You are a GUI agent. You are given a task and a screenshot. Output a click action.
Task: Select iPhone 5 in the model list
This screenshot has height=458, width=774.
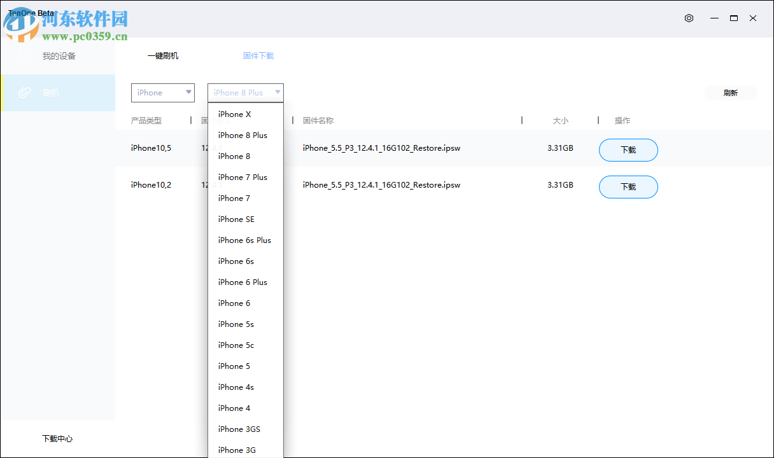[246, 366]
